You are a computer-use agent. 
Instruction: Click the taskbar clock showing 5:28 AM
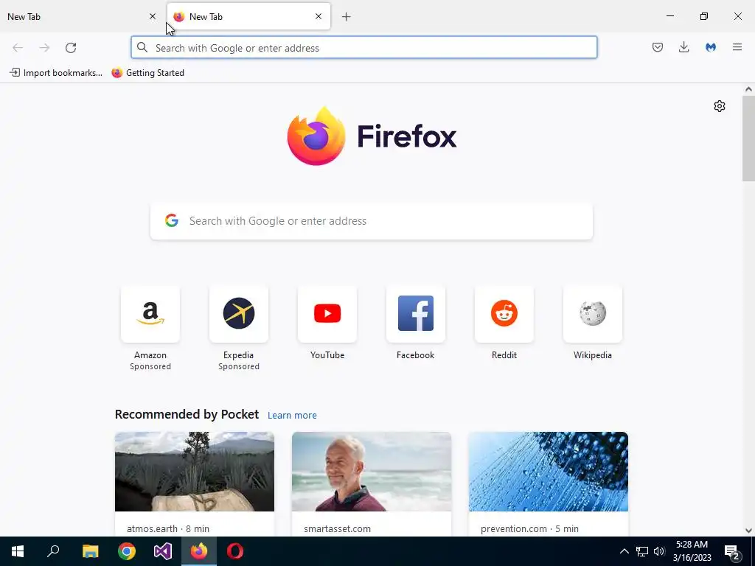[x=692, y=551]
